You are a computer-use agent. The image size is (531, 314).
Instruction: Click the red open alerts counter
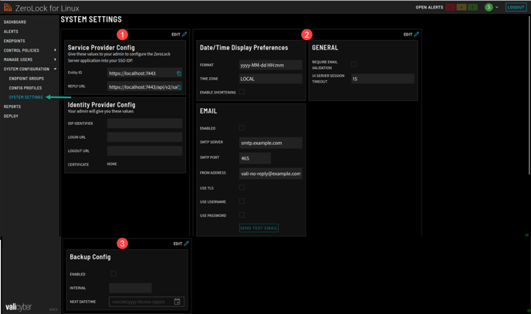pos(451,7)
